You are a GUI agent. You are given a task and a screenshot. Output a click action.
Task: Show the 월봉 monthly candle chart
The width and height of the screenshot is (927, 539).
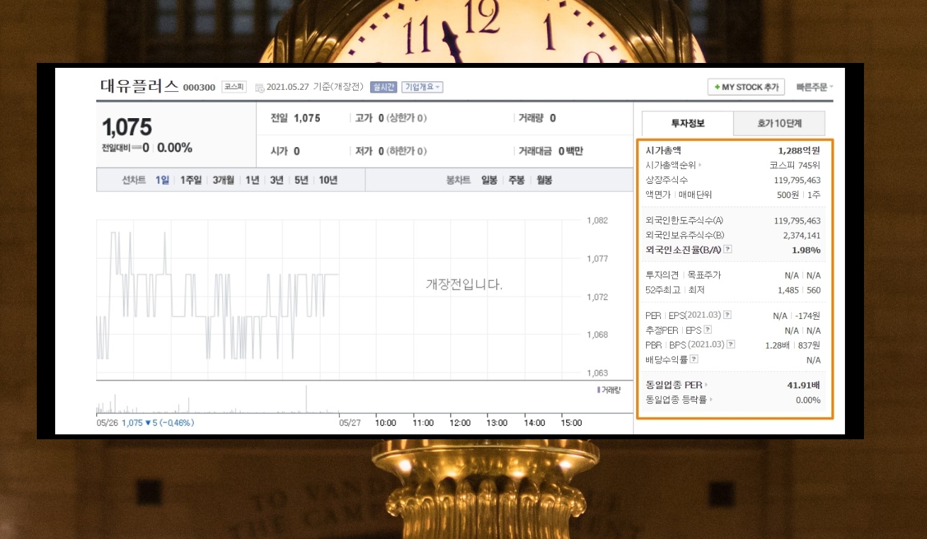(x=543, y=180)
